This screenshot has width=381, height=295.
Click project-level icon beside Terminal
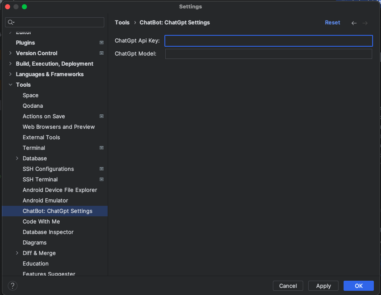point(101,148)
